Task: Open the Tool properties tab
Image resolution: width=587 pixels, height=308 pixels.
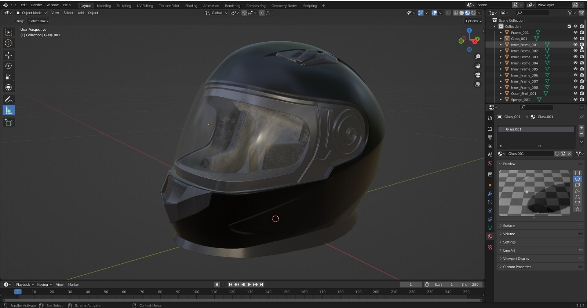Action: (x=490, y=118)
